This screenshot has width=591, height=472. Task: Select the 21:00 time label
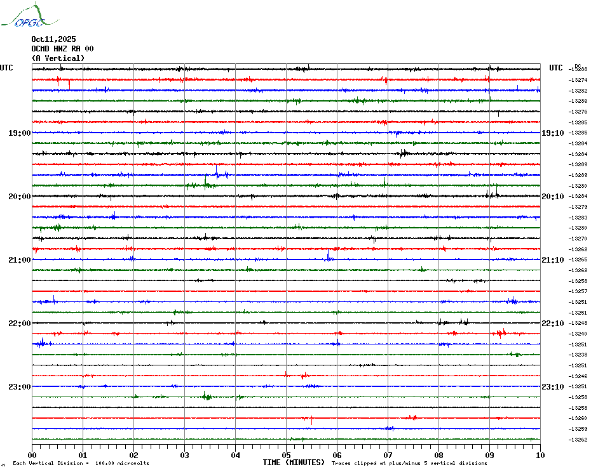pos(20,260)
